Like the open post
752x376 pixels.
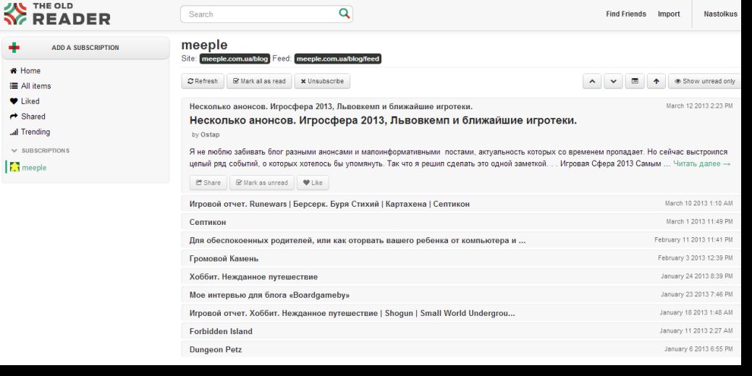tap(313, 182)
